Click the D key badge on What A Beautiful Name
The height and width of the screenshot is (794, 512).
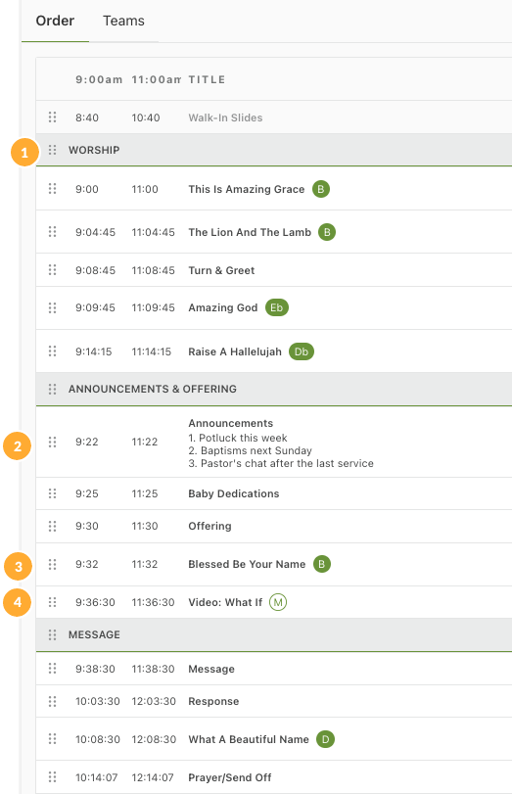pos(325,739)
